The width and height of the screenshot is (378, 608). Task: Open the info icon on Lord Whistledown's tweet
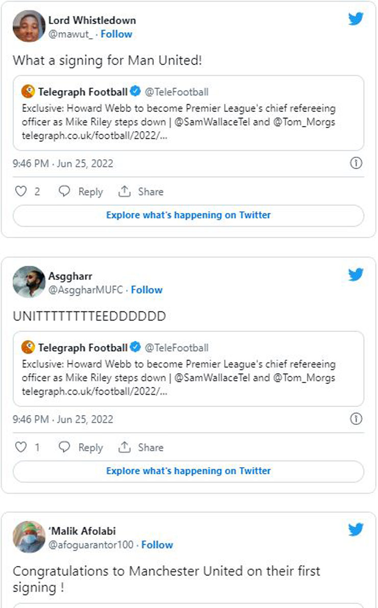pyautogui.click(x=356, y=163)
